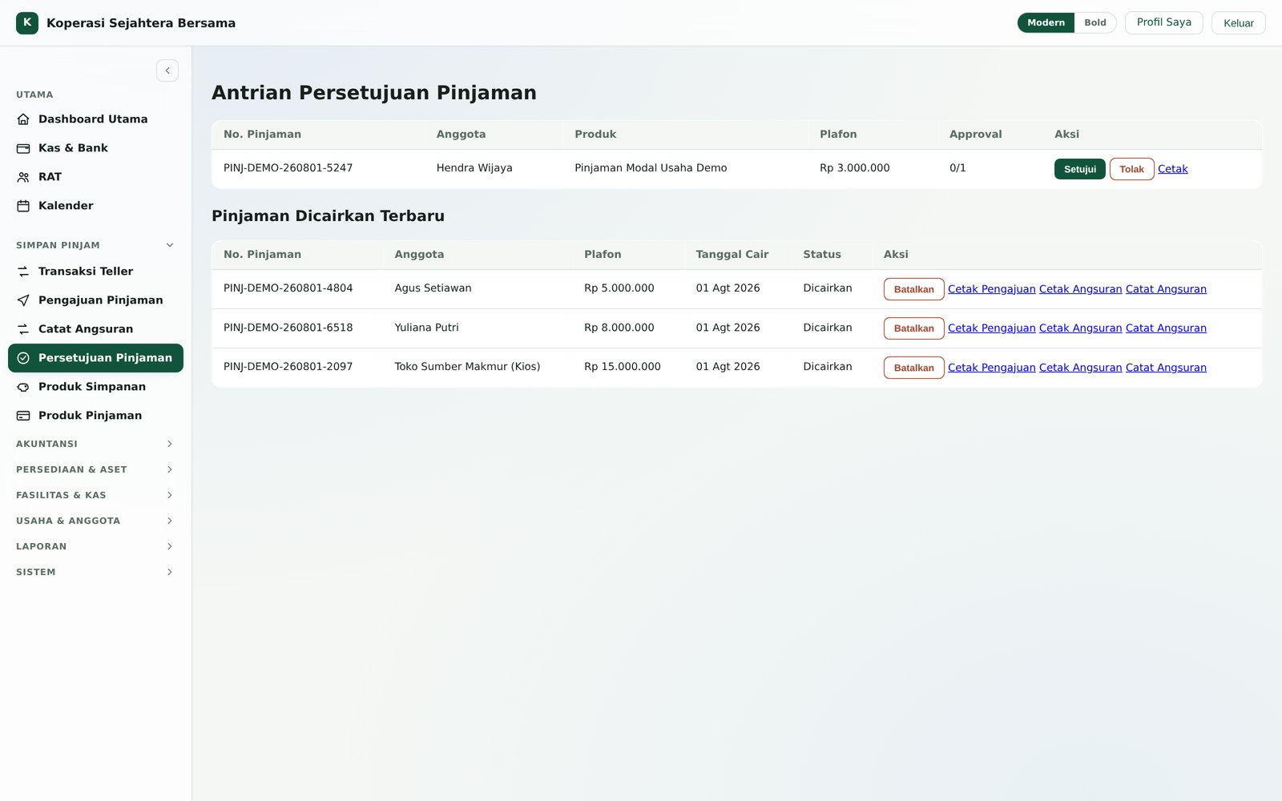
Task: Open Cetak Angsuran for Toko Sumber Makmur
Action: click(1080, 368)
